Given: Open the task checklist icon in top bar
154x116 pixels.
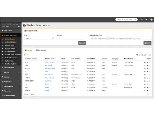Looking at the screenshot, I should tap(147, 19).
